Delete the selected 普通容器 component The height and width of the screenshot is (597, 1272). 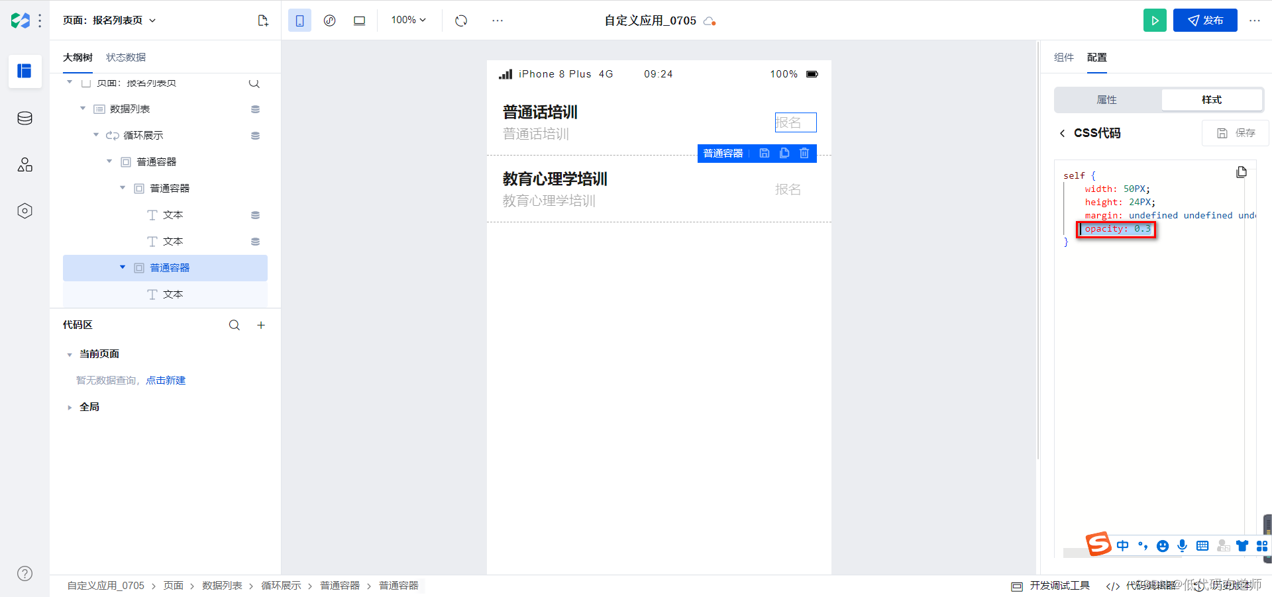(x=804, y=153)
